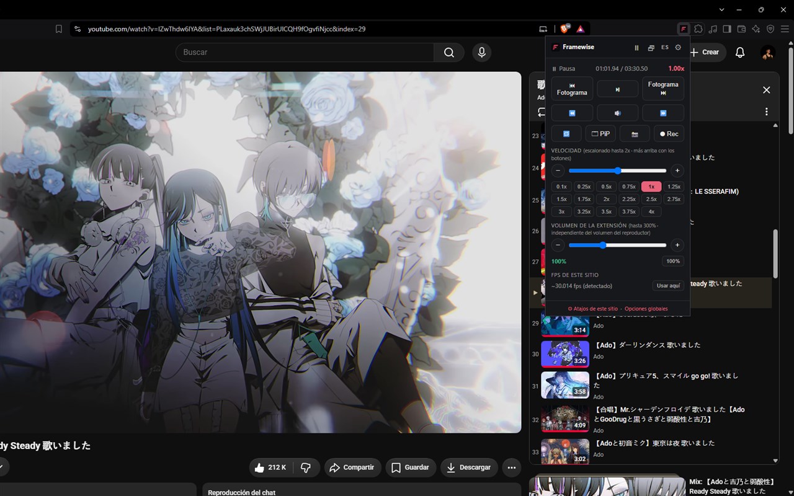Start recording with the Rec button
This screenshot has height=496, width=794.
pyautogui.click(x=669, y=133)
